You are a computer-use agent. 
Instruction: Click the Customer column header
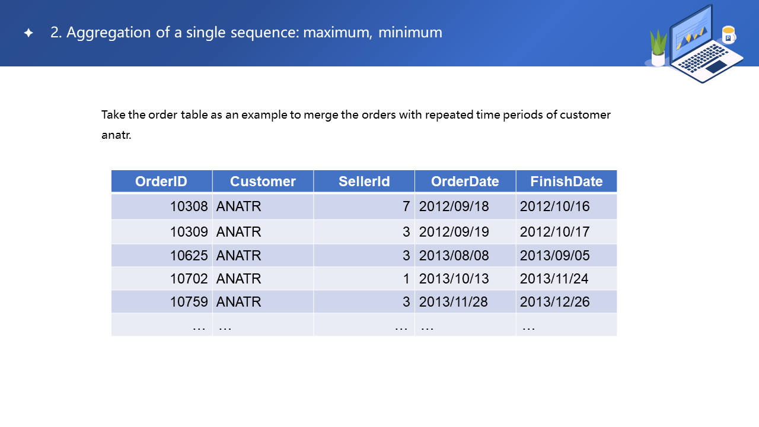263,181
